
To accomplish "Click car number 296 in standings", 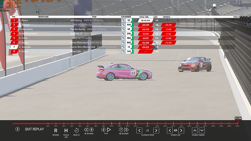I will [x=129, y=34].
